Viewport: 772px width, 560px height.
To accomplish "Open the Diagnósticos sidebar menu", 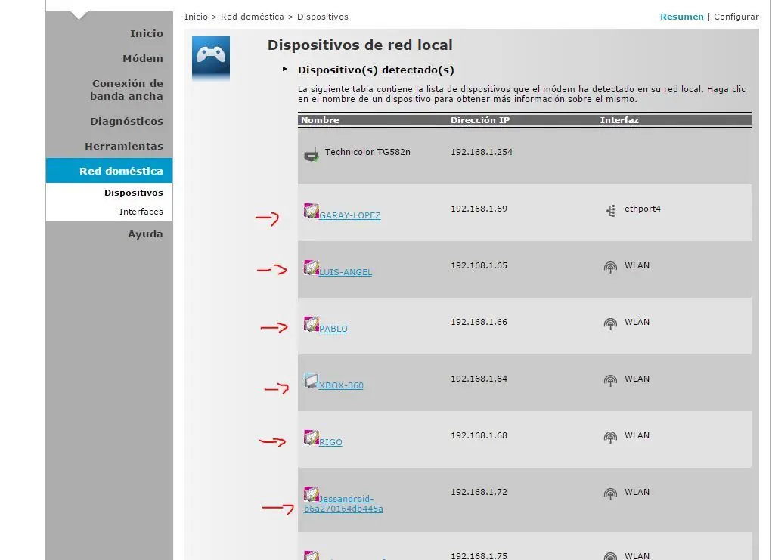I will [x=126, y=121].
